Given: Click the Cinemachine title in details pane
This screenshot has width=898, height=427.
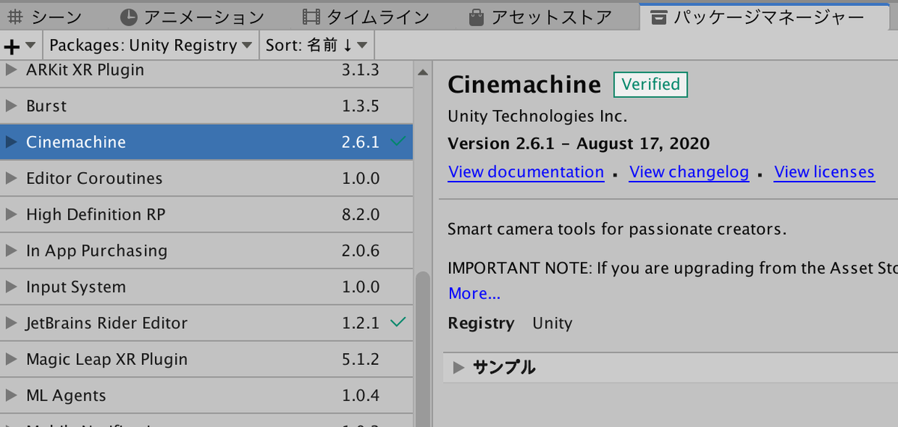Looking at the screenshot, I should [x=524, y=85].
